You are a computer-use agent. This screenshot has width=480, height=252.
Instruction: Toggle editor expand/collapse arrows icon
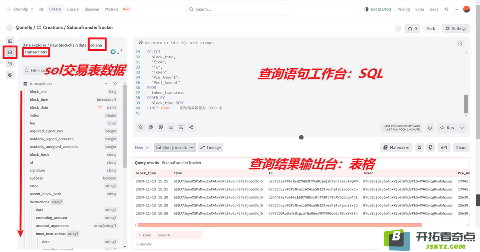(141, 127)
